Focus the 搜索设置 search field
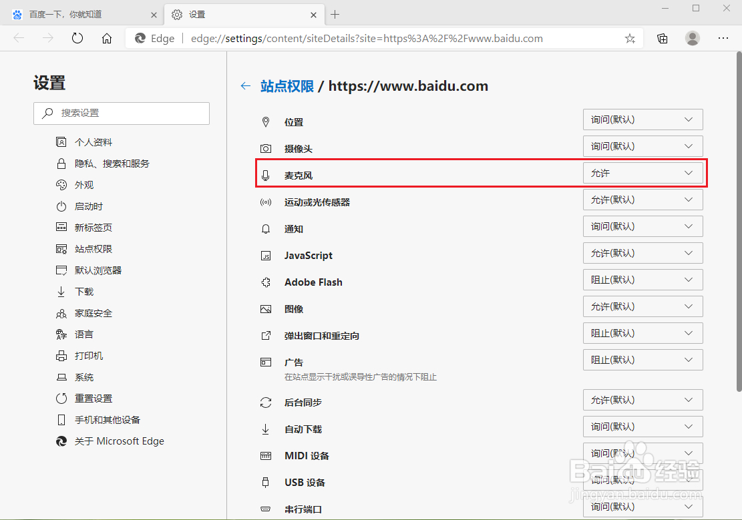Image resolution: width=742 pixels, height=520 pixels. coord(122,113)
